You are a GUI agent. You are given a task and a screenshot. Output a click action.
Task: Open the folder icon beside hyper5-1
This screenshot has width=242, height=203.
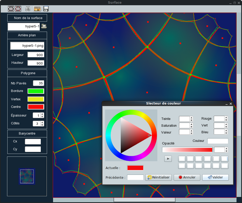click(44, 26)
